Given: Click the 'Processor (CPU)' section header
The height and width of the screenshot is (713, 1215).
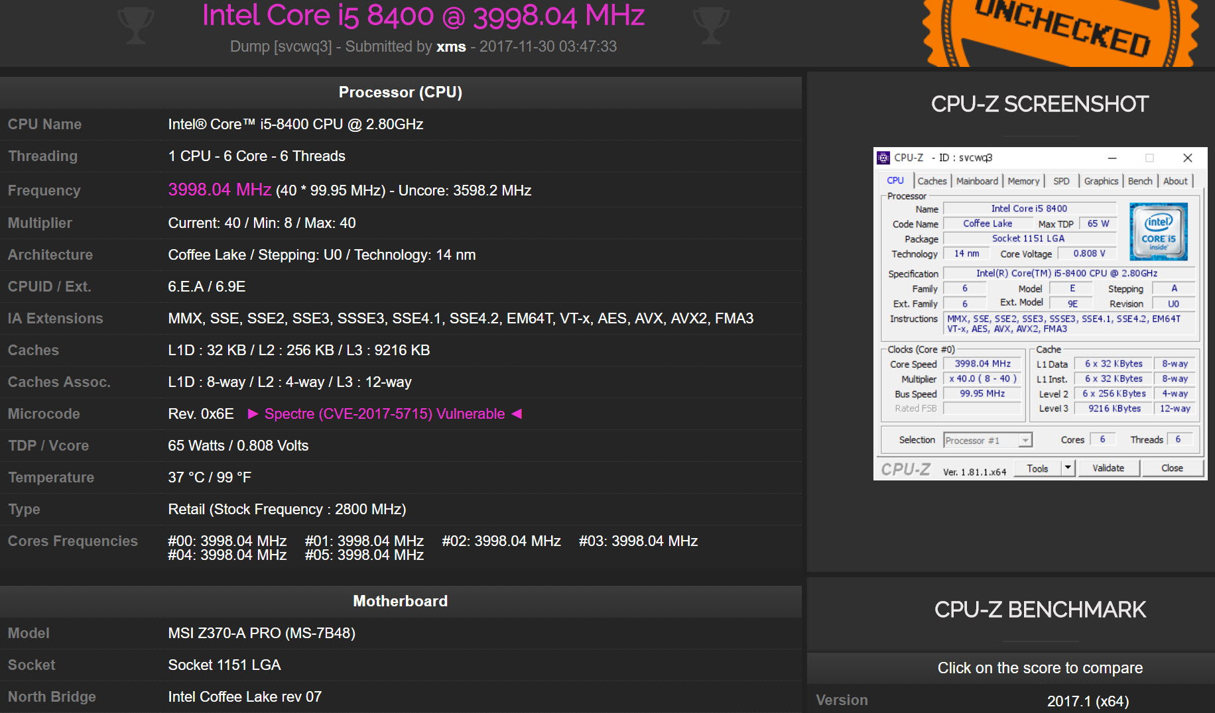Looking at the screenshot, I should (401, 92).
